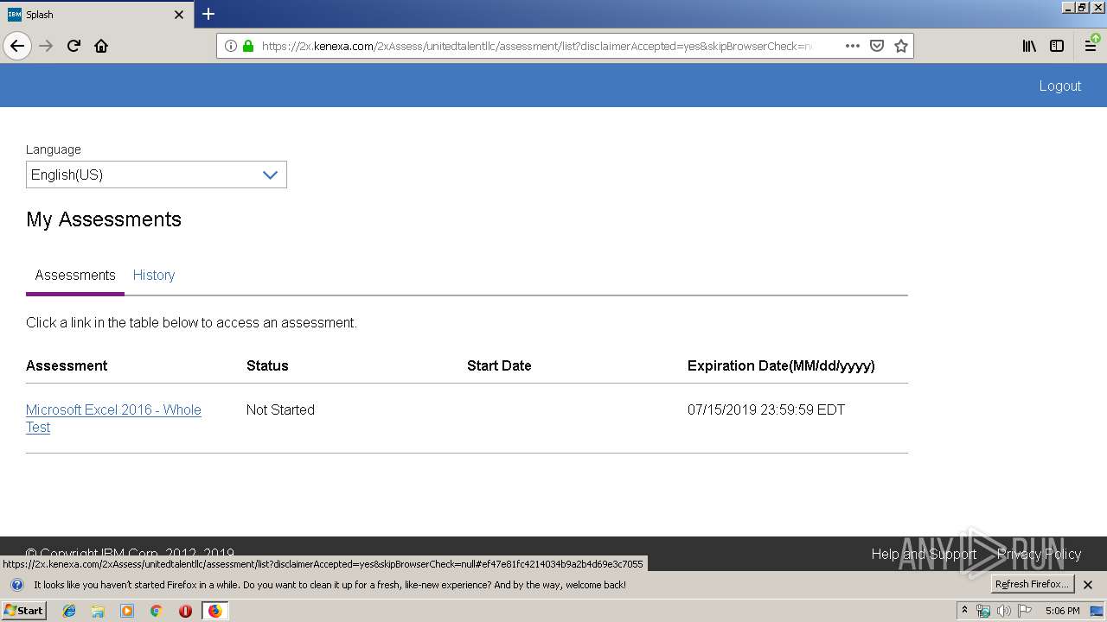Click the Start Date column header
The width and height of the screenshot is (1107, 622).
tap(499, 365)
